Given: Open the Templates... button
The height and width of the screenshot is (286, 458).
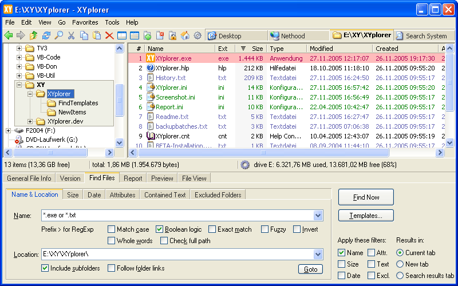Looking at the screenshot, I should (x=366, y=216).
